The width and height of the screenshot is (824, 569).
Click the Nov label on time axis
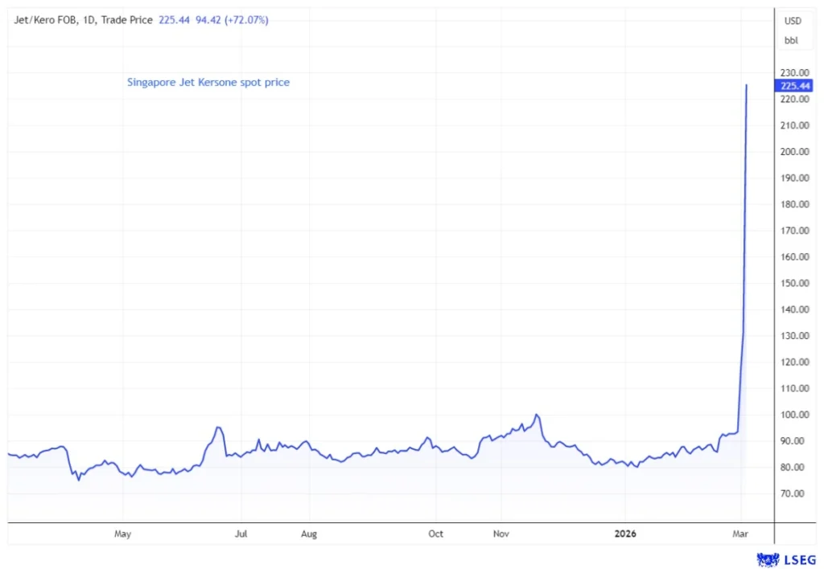point(500,534)
